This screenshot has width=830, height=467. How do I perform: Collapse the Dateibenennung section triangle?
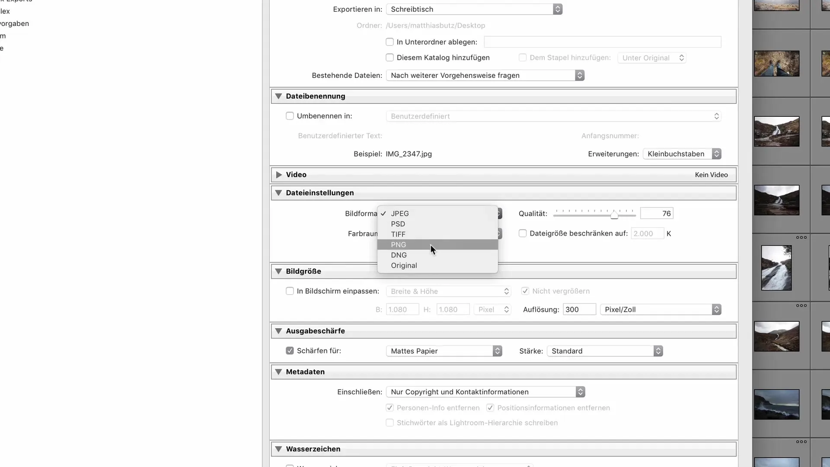(x=278, y=96)
